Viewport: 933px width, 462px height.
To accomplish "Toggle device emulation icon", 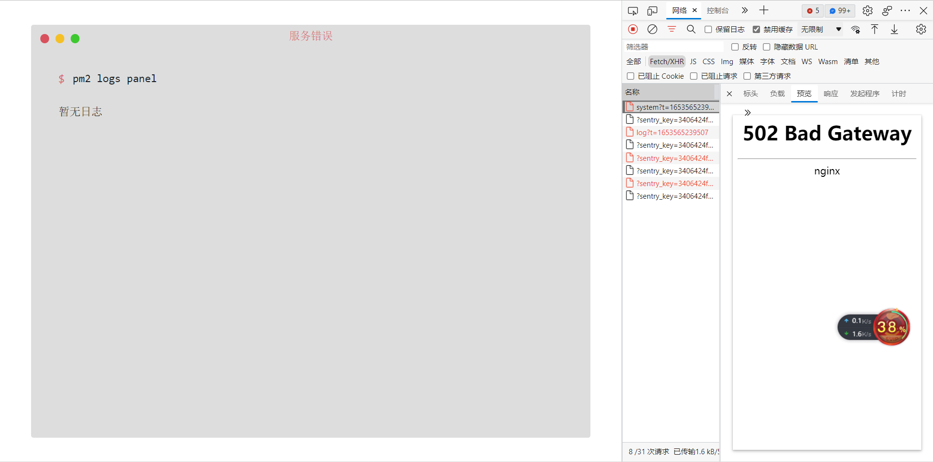I will [652, 11].
